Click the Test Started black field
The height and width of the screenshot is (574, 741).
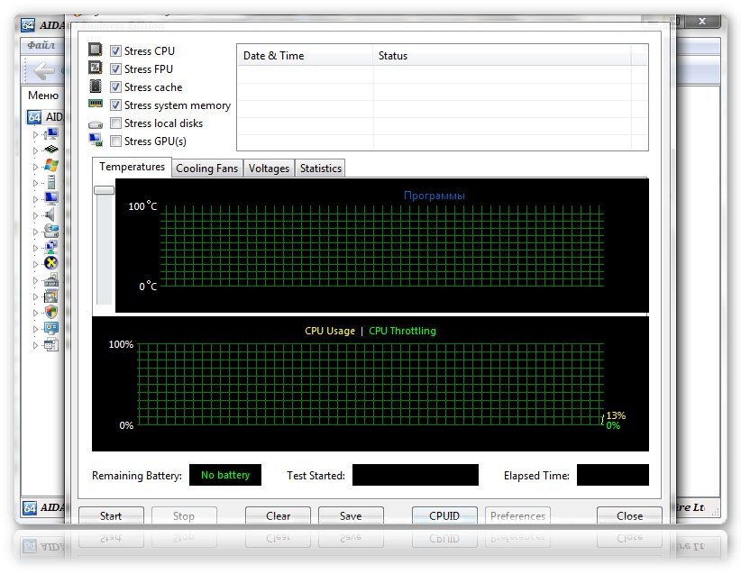pyautogui.click(x=416, y=475)
